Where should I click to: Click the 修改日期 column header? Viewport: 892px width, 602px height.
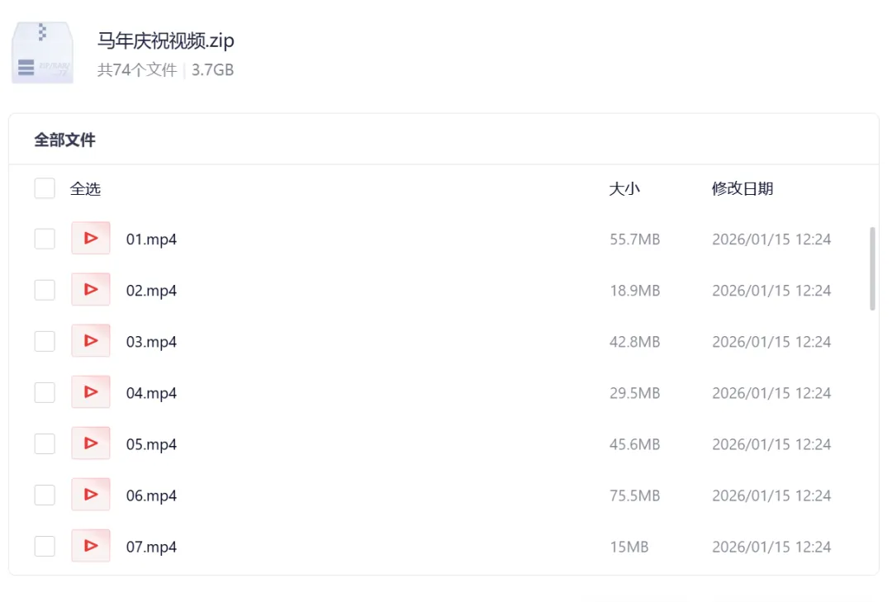pyautogui.click(x=743, y=189)
